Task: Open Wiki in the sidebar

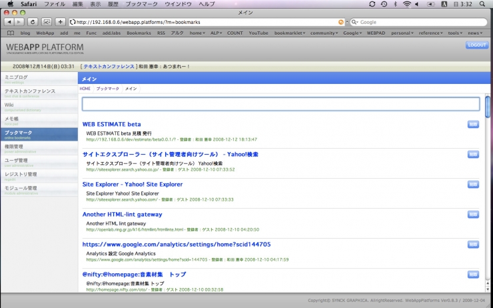Action: (39, 107)
